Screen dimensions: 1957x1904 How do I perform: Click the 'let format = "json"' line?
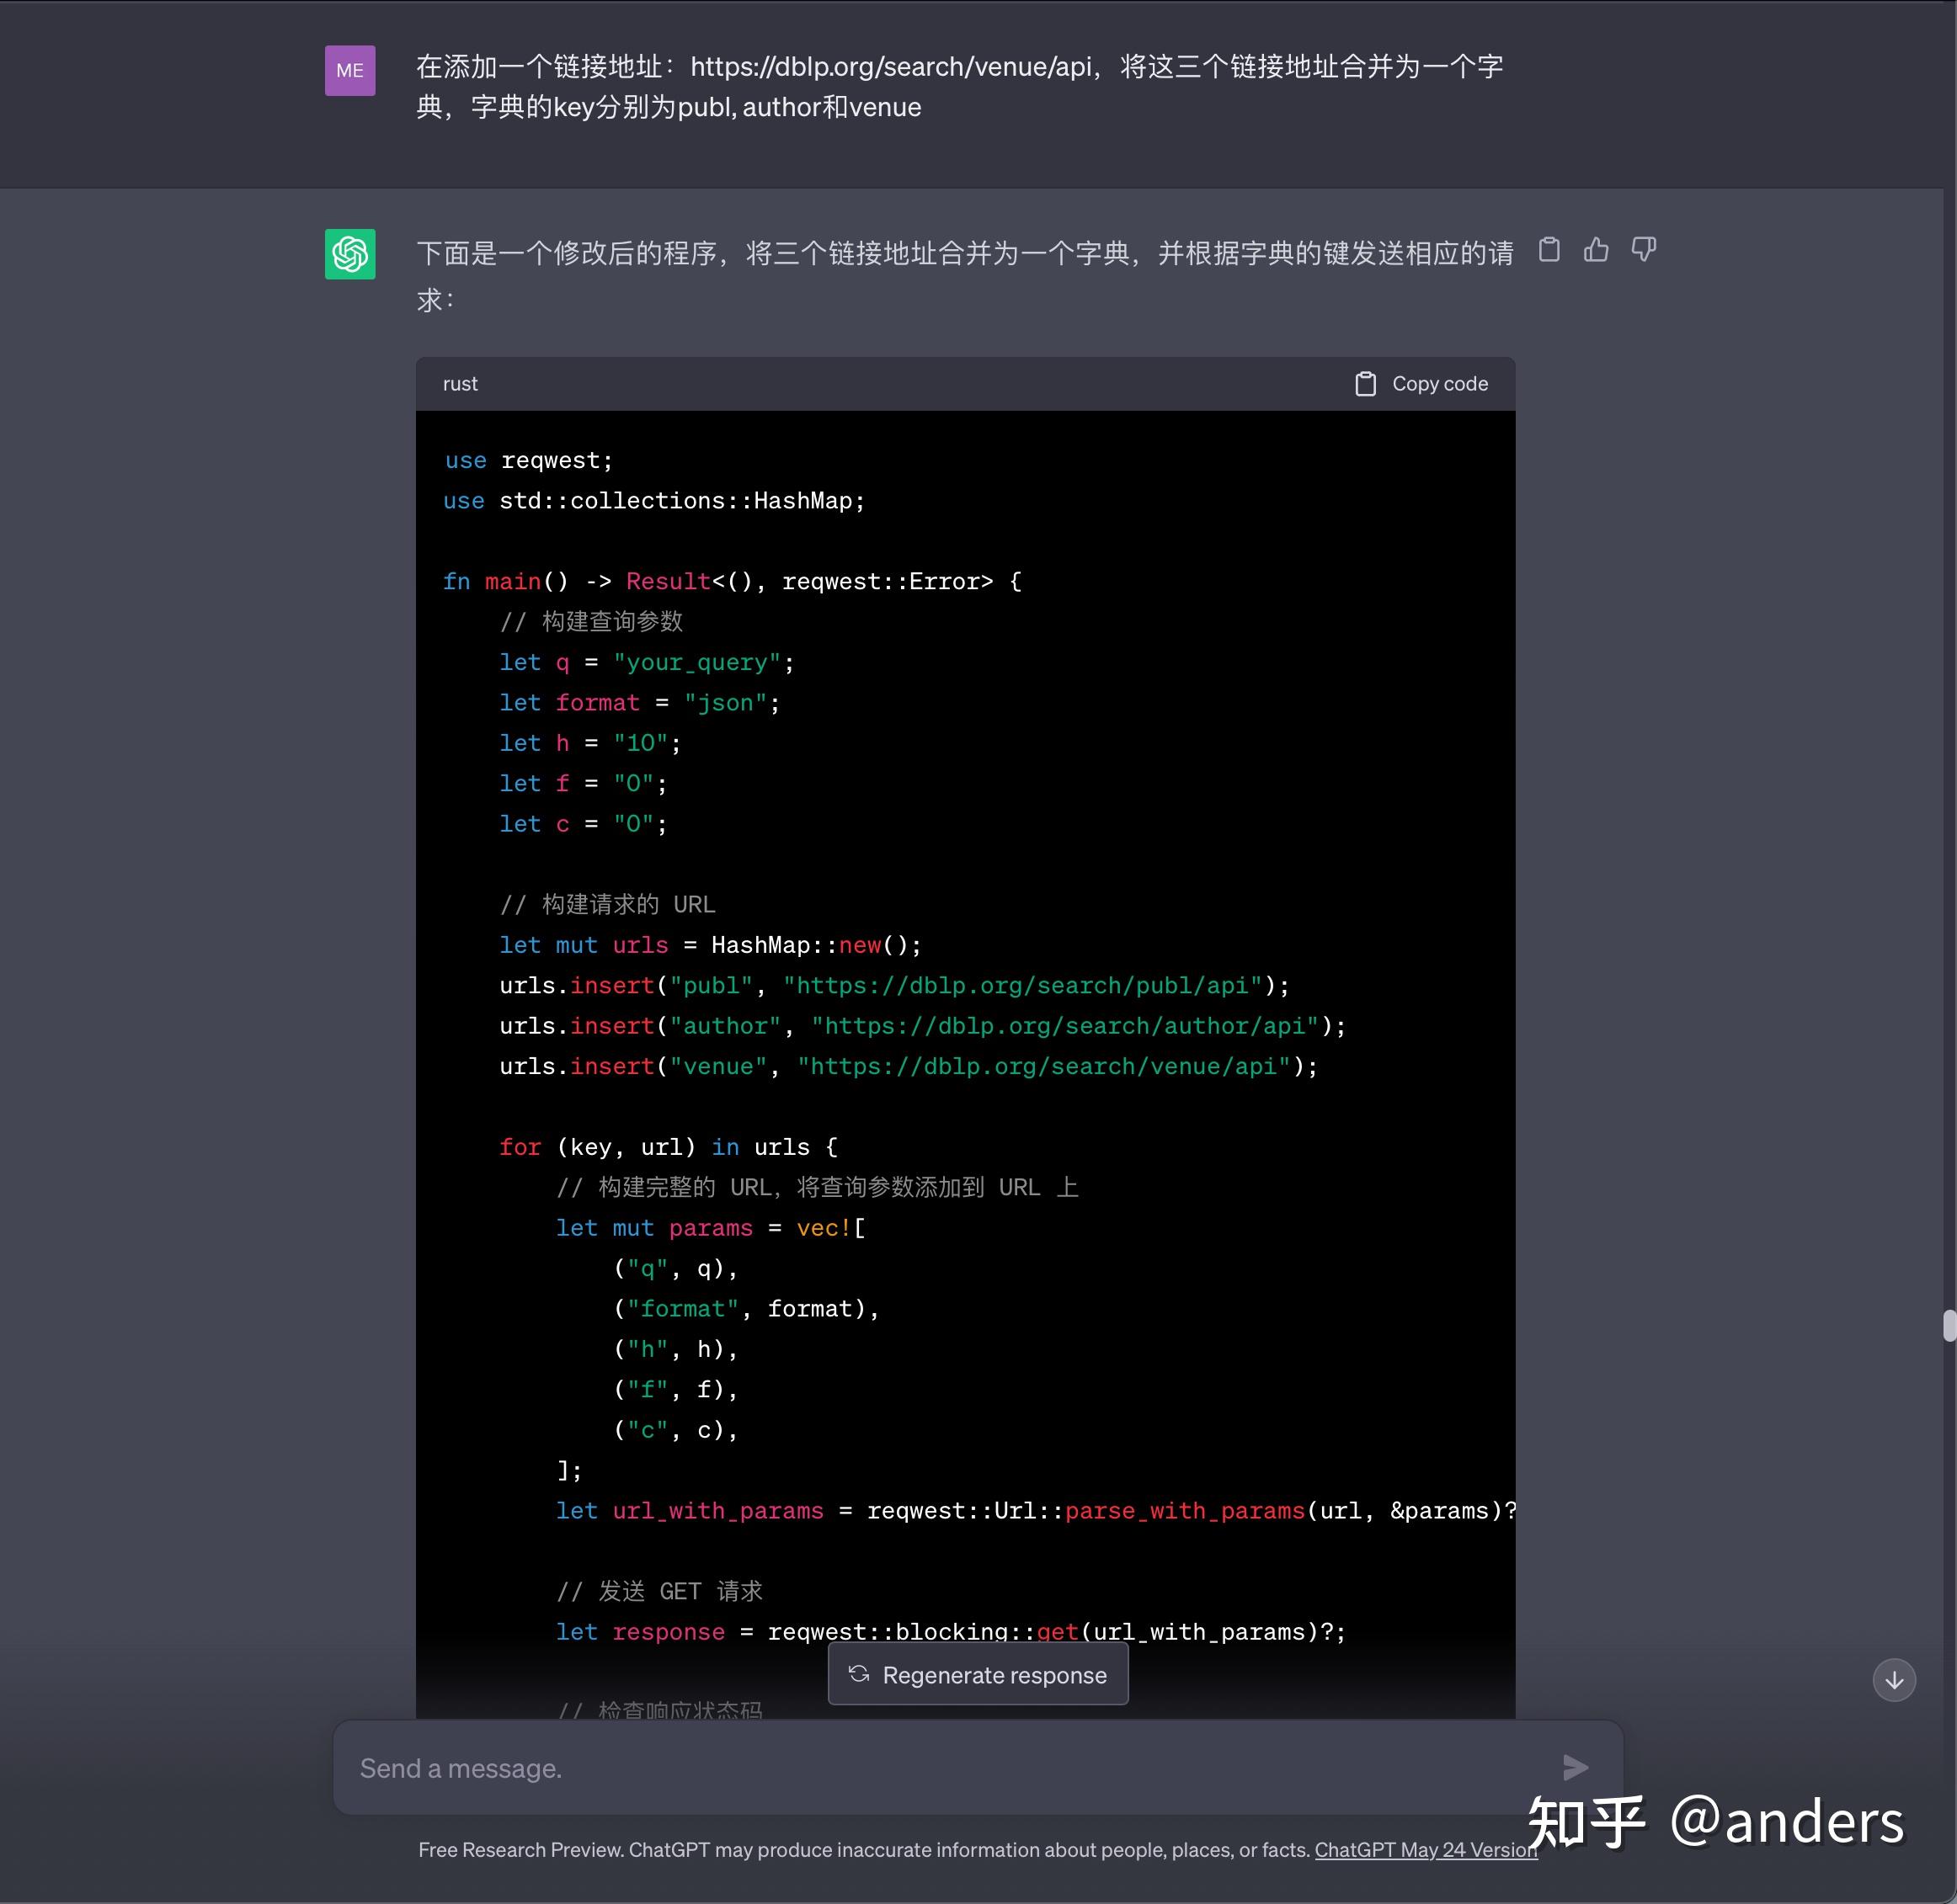click(639, 703)
